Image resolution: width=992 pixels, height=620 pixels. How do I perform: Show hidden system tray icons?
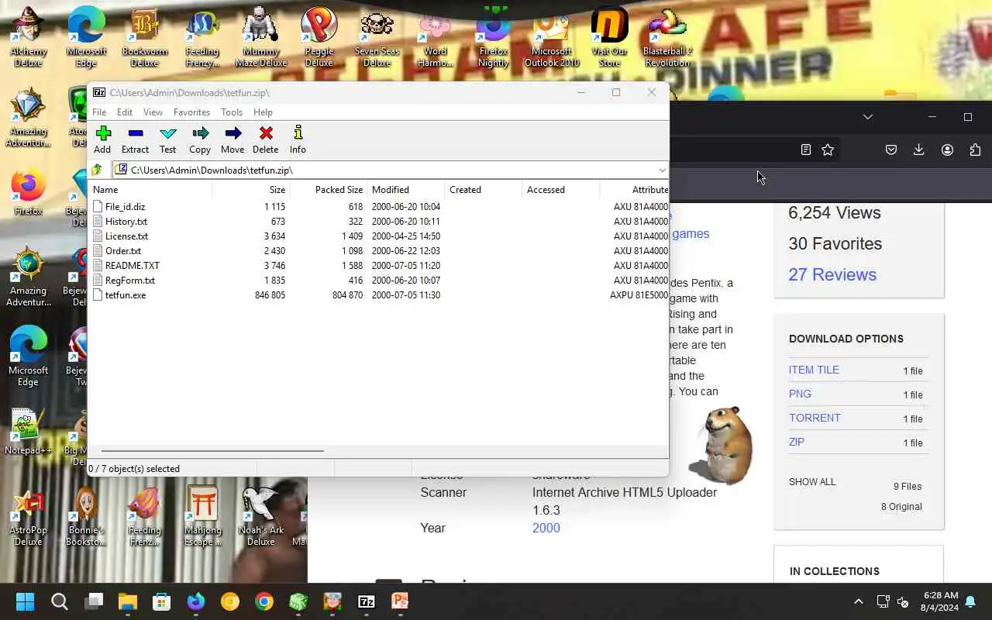pos(858,601)
